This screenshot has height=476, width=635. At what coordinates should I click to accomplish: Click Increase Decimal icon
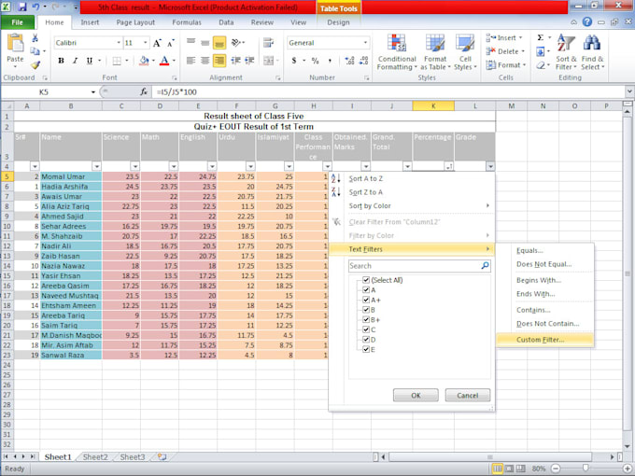coord(349,61)
